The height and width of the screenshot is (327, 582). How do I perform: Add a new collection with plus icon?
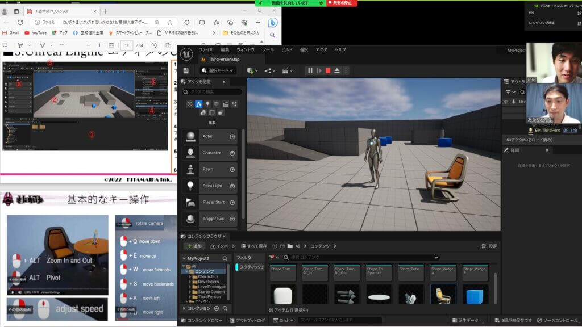pyautogui.click(x=217, y=308)
